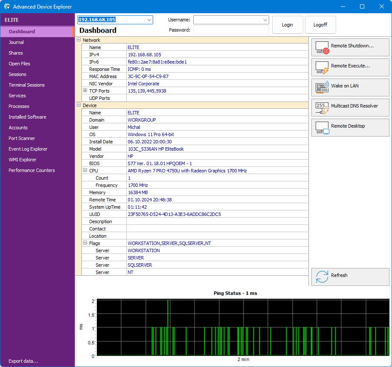Select the UUID value
The width and height of the screenshot is (392, 367).
pyautogui.click(x=174, y=214)
